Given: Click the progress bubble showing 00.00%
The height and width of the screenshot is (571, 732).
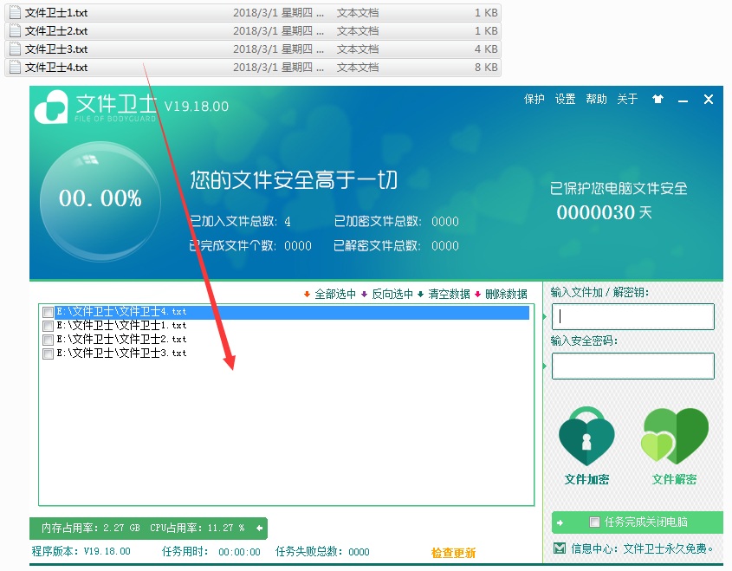Looking at the screenshot, I should click(x=100, y=201).
